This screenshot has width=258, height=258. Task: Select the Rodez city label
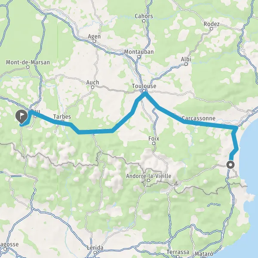coord(212,24)
